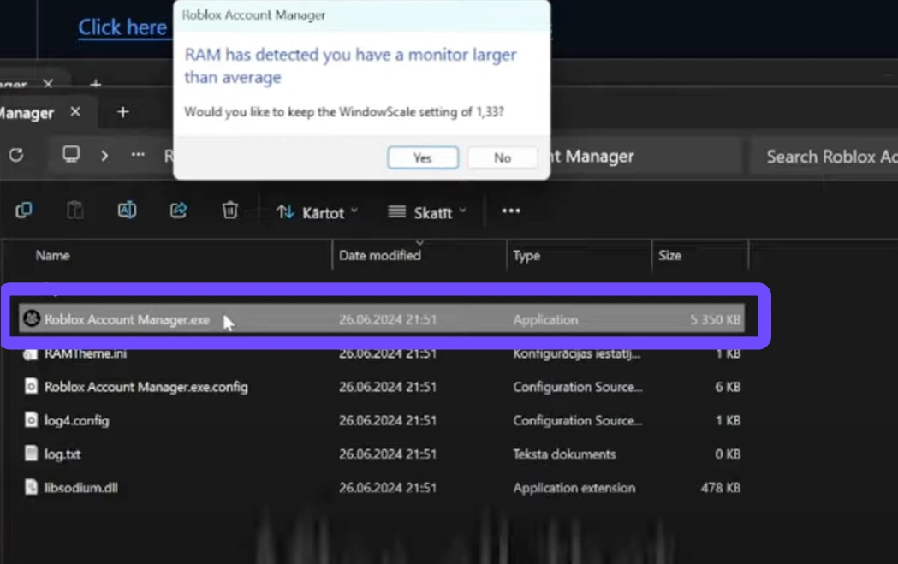
Task: Open the Kārtot sort dropdown
Action: click(x=318, y=212)
